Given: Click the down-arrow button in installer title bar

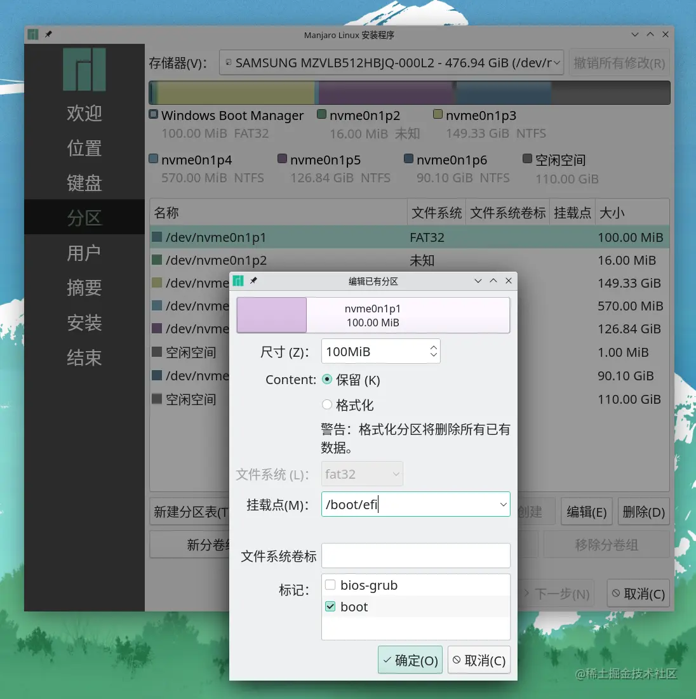Looking at the screenshot, I should tap(635, 34).
